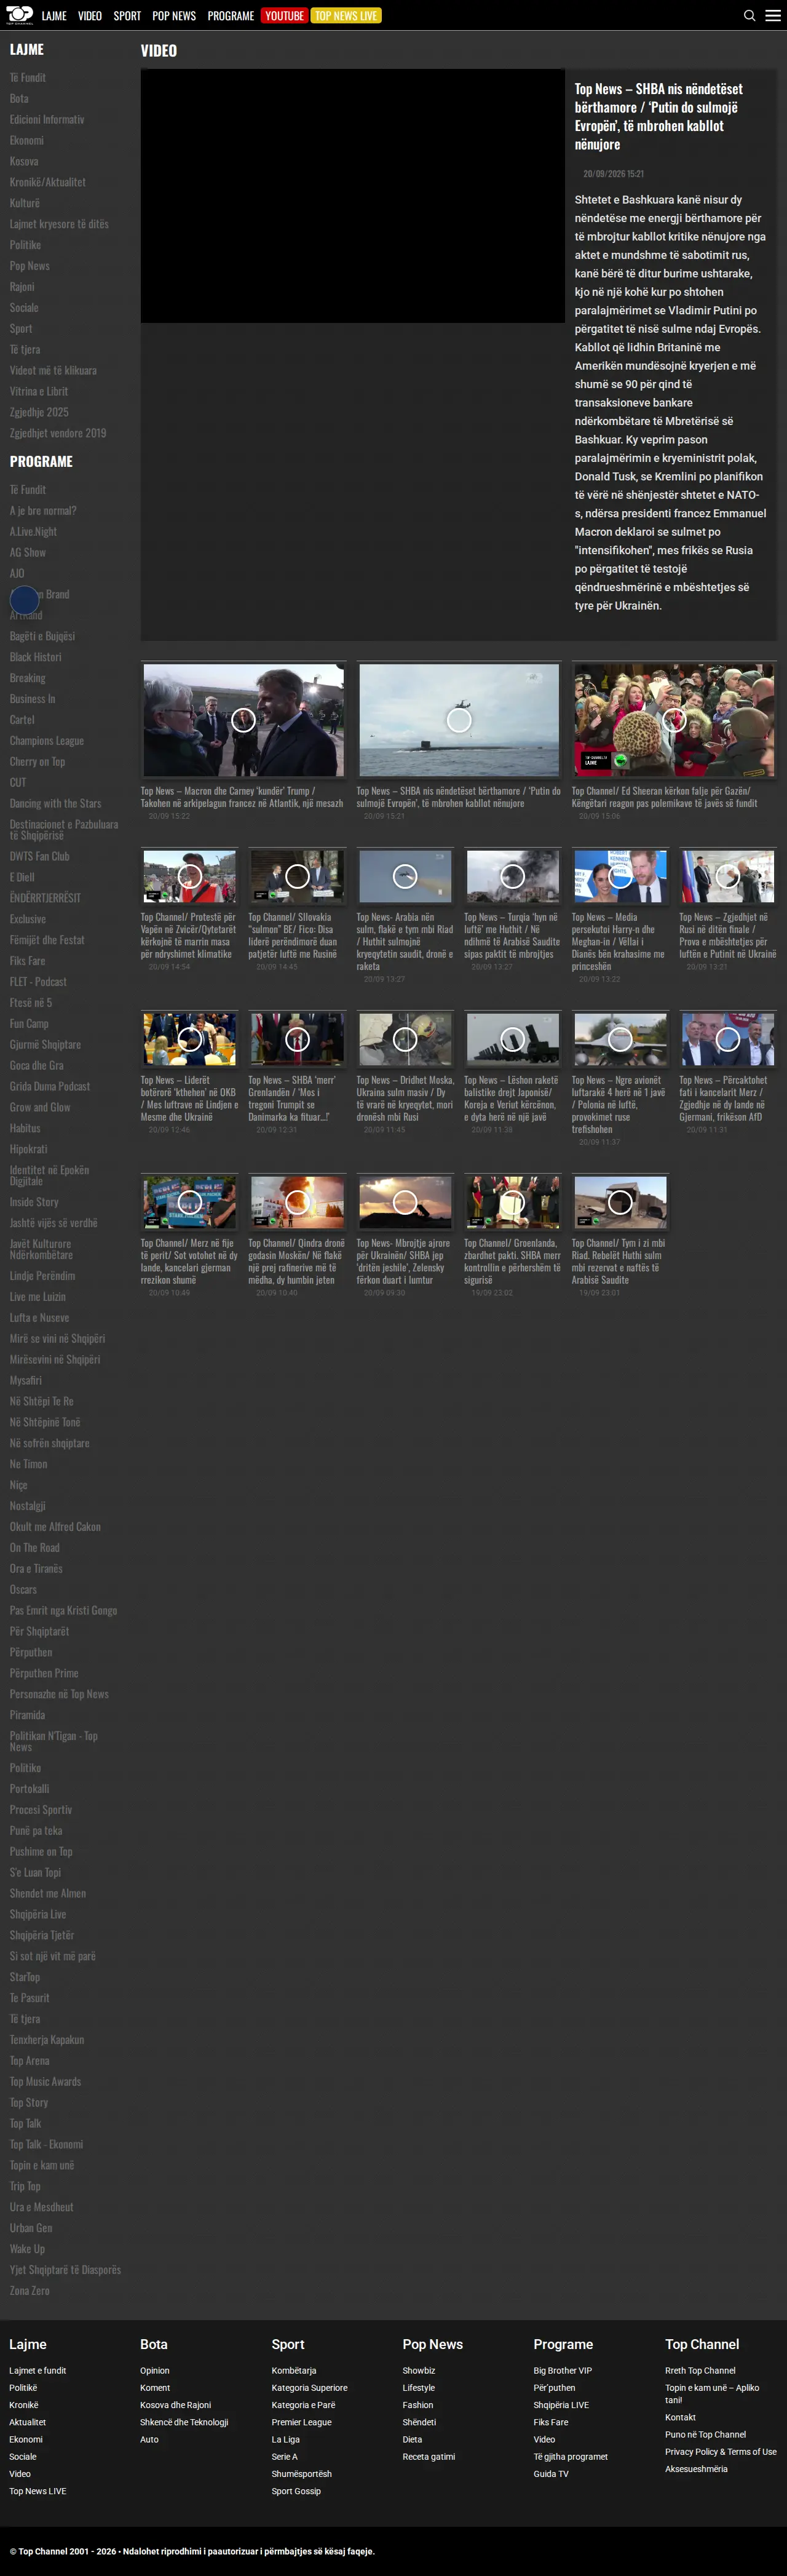Open Kronikë/Aktualitet in sidebar
The height and width of the screenshot is (2576, 787).
pos(47,182)
